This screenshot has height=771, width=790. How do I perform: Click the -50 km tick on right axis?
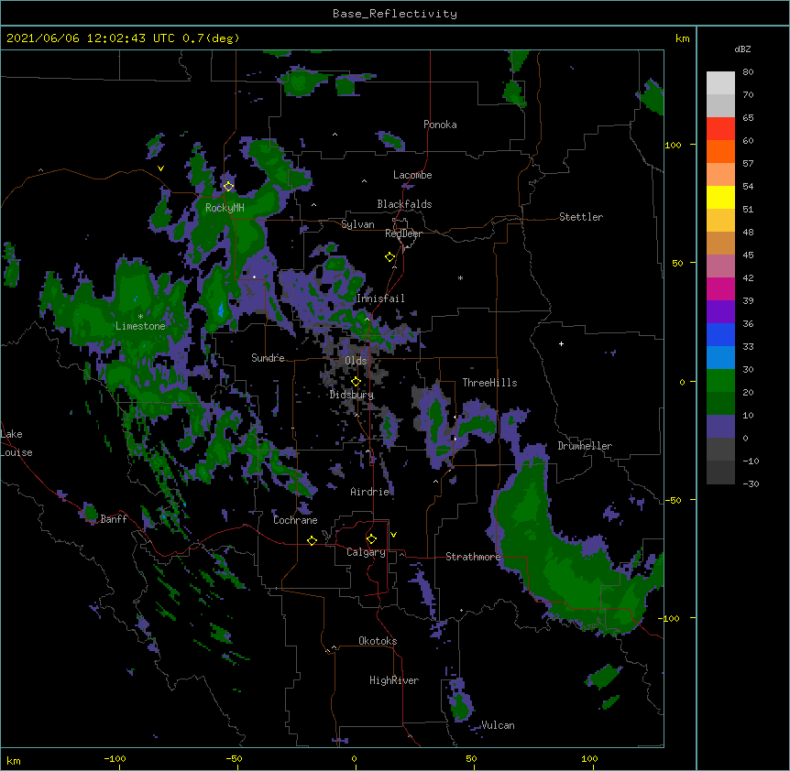(x=673, y=500)
